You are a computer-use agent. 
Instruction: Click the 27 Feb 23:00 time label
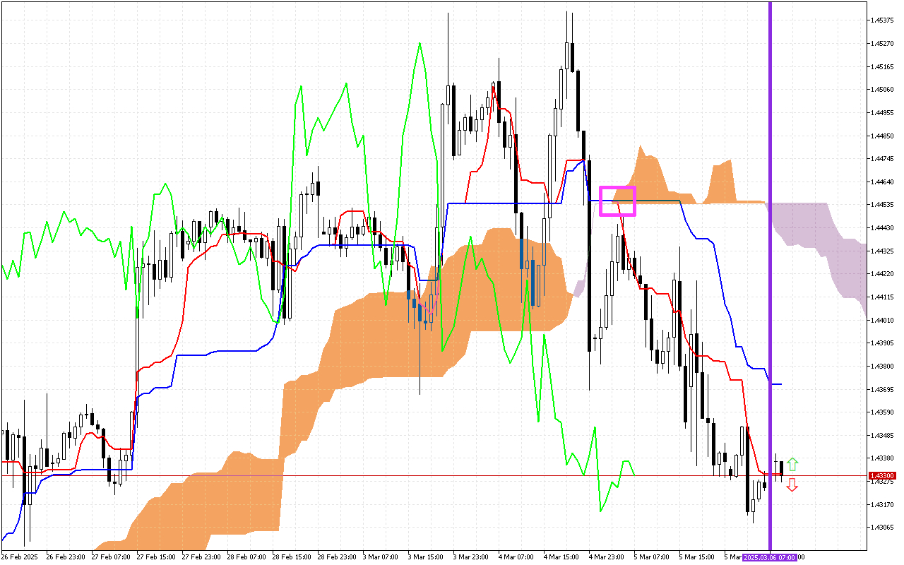(x=201, y=557)
